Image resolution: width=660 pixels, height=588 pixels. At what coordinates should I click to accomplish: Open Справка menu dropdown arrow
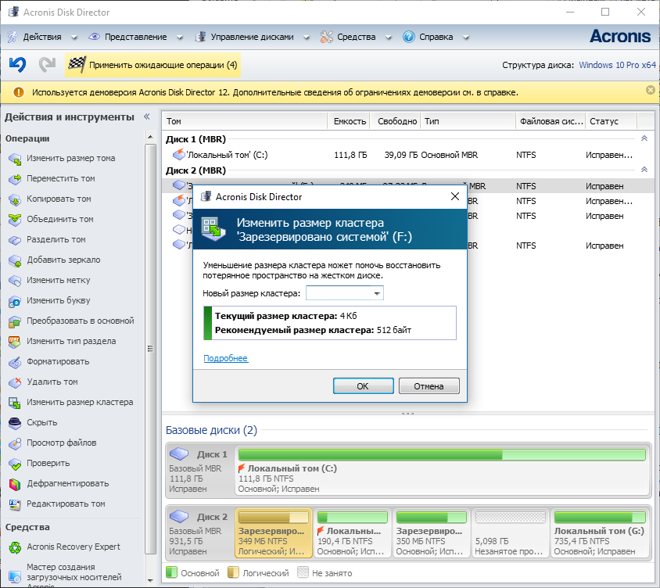click(465, 38)
